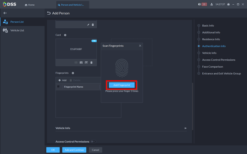The width and height of the screenshot is (247, 154).
Task: Click the speaker alarm icon in title bar
Action: 200,4
